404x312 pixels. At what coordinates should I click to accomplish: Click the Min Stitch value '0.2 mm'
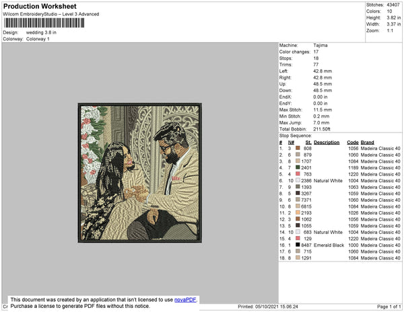pos(321,116)
